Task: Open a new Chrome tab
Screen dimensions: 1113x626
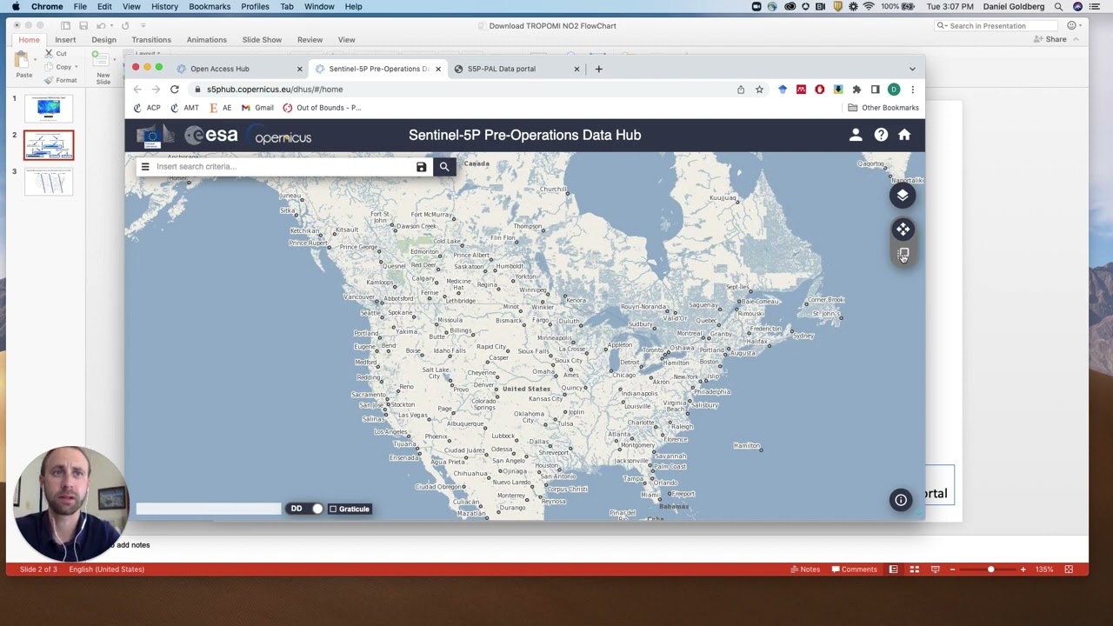Action: pyautogui.click(x=598, y=69)
